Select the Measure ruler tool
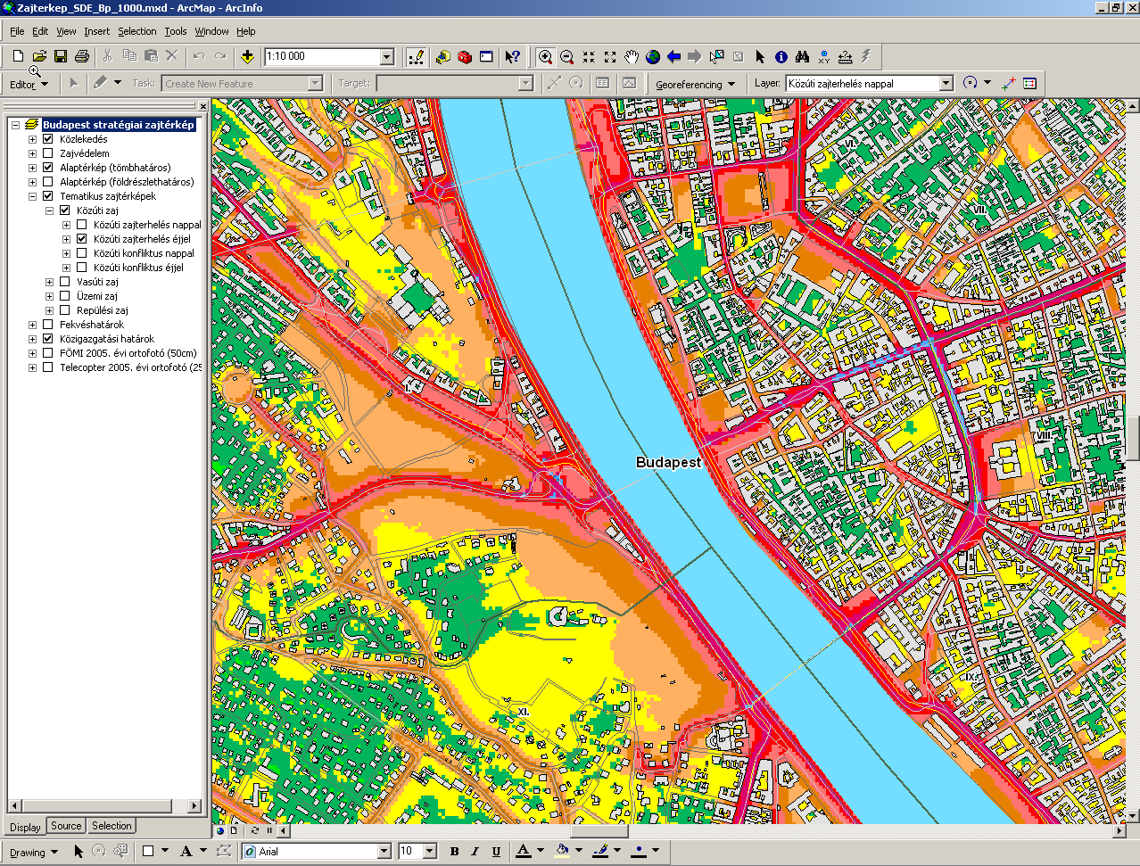This screenshot has height=866, width=1140. [x=846, y=57]
